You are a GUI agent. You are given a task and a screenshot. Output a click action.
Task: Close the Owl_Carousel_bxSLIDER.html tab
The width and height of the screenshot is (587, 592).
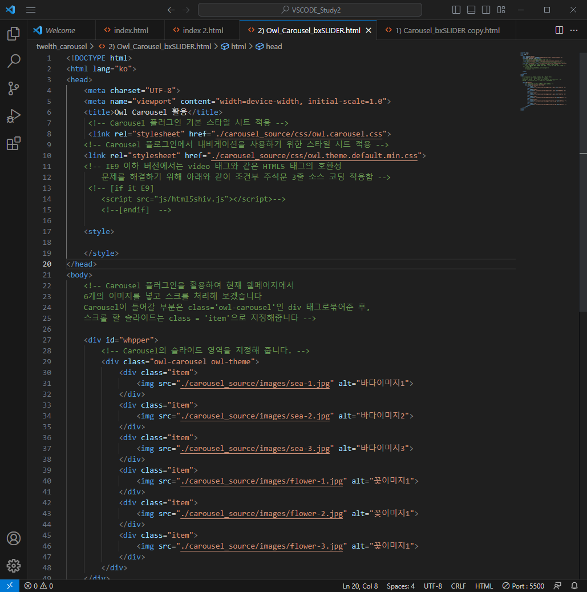click(x=369, y=31)
